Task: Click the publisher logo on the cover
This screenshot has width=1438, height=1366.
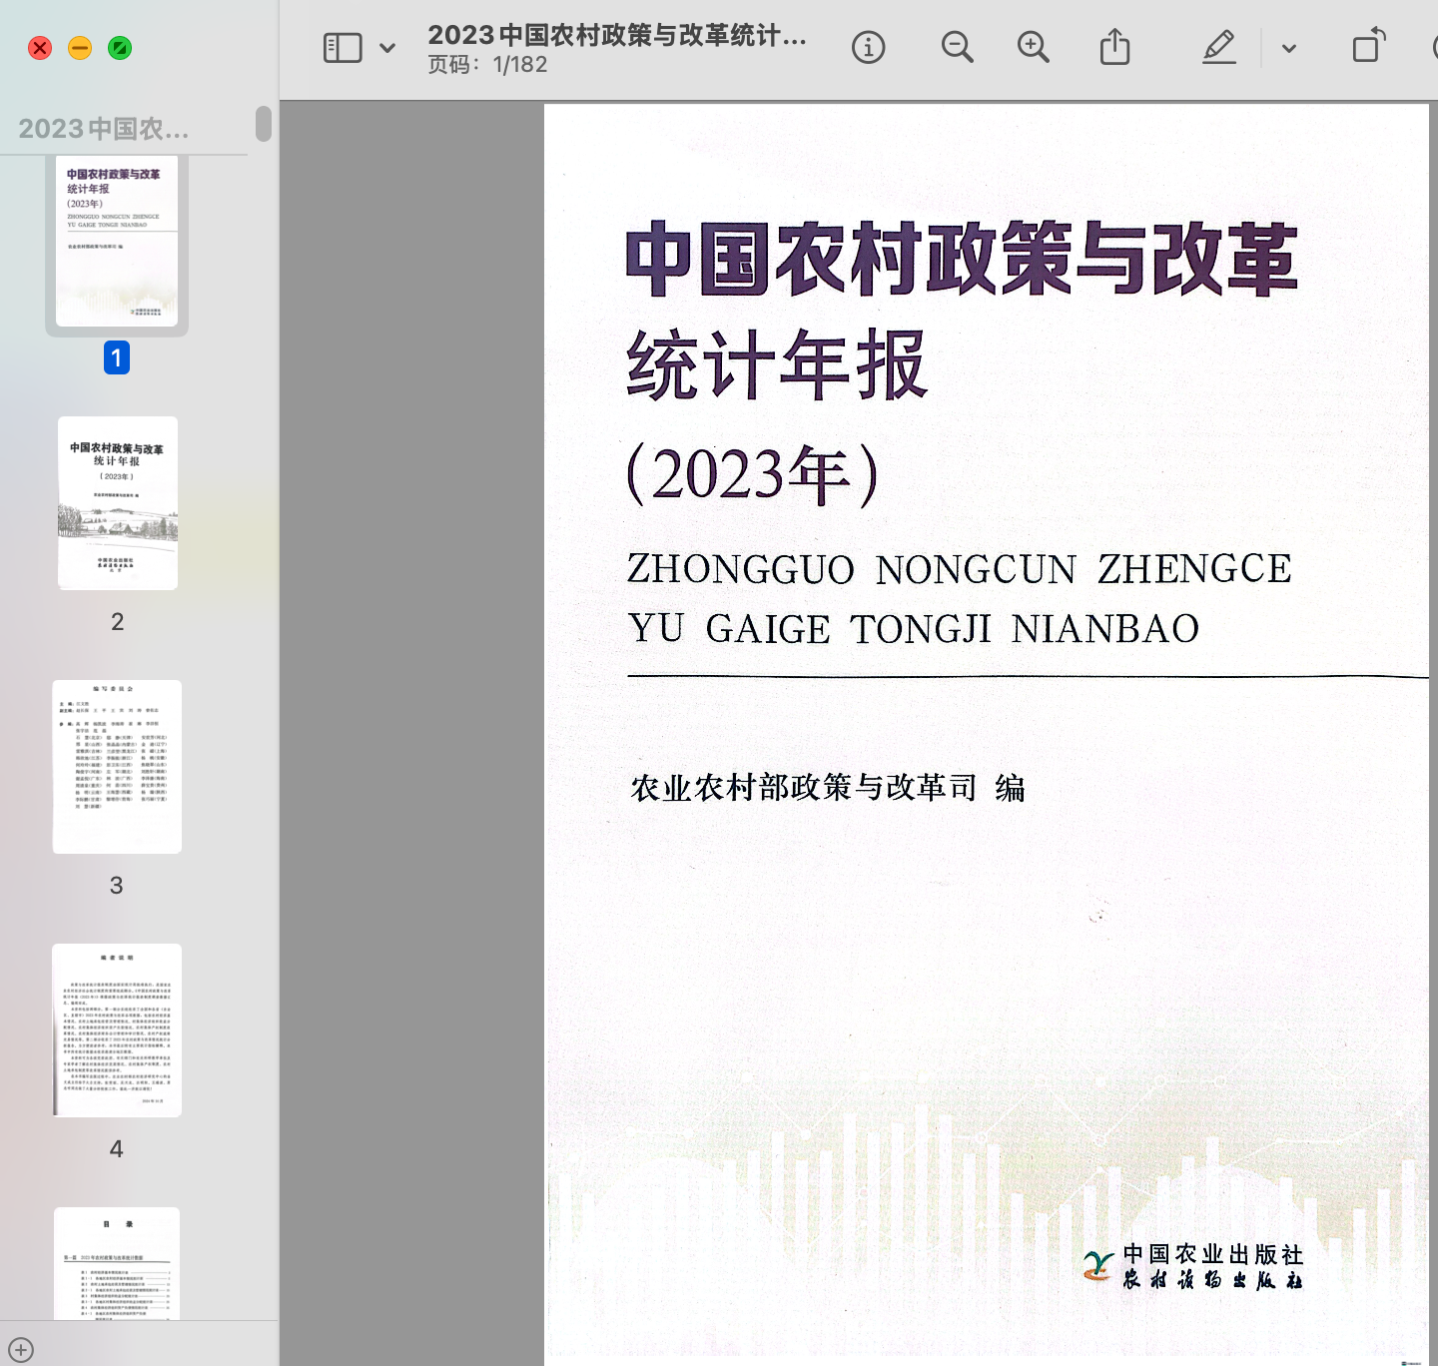Action: pos(1098,1266)
